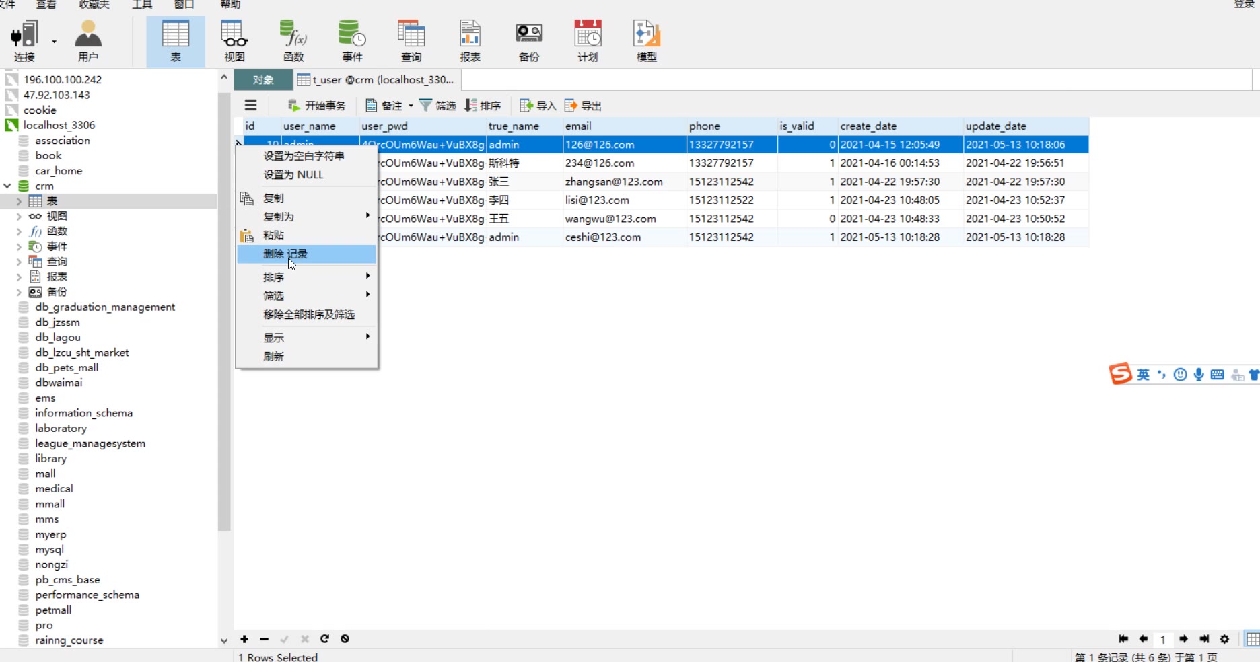Select the db_graduation_management database
Screen dimensions: 1260x662
(x=105, y=307)
